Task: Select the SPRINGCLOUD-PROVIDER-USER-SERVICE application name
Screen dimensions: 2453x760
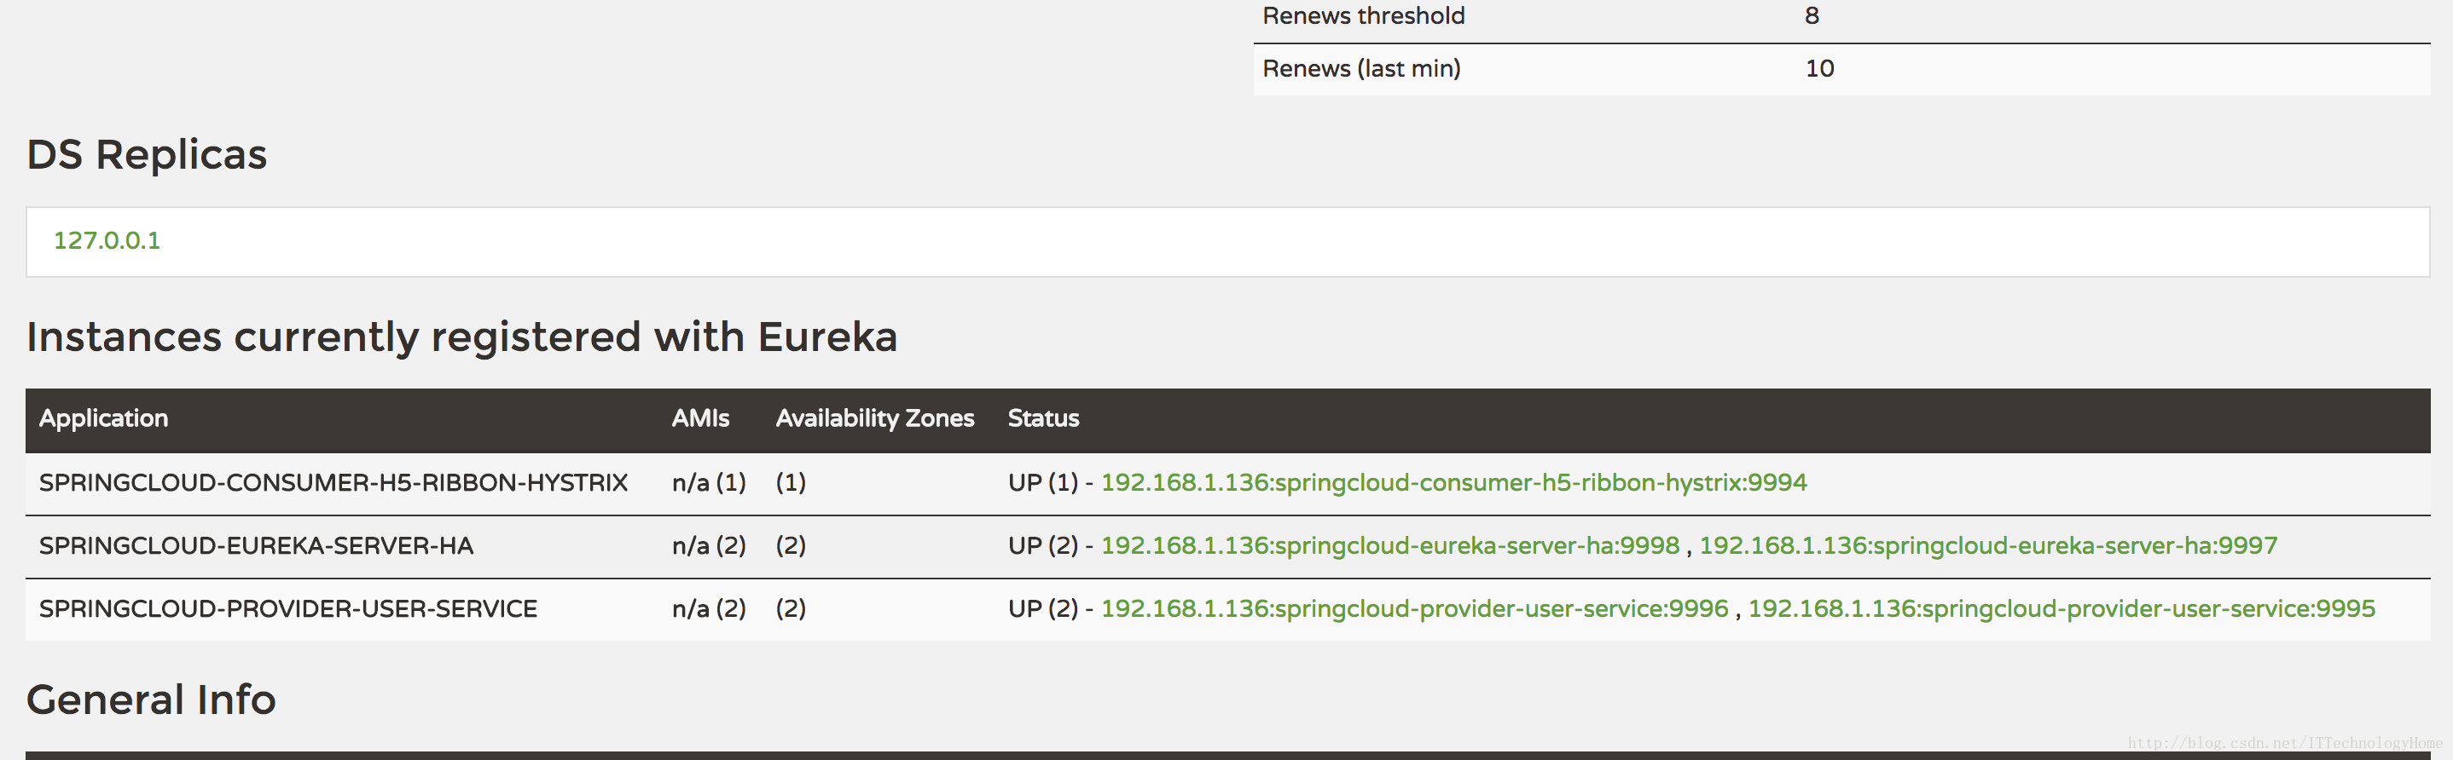Action: point(288,608)
